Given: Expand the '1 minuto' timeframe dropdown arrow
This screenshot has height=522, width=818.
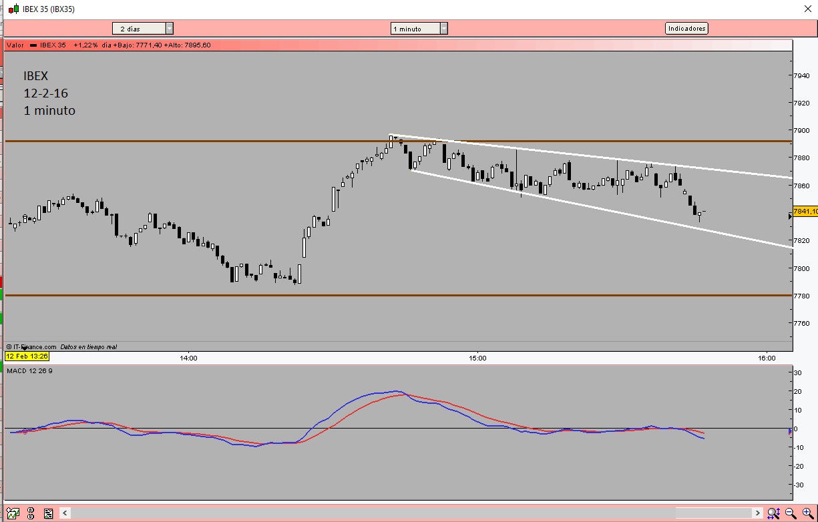Looking at the screenshot, I should (x=443, y=28).
